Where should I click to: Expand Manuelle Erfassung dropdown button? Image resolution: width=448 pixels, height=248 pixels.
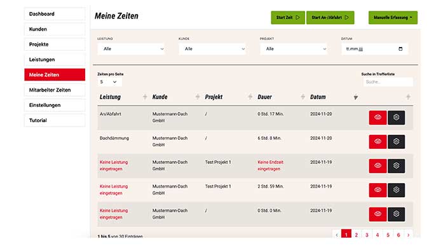393,17
